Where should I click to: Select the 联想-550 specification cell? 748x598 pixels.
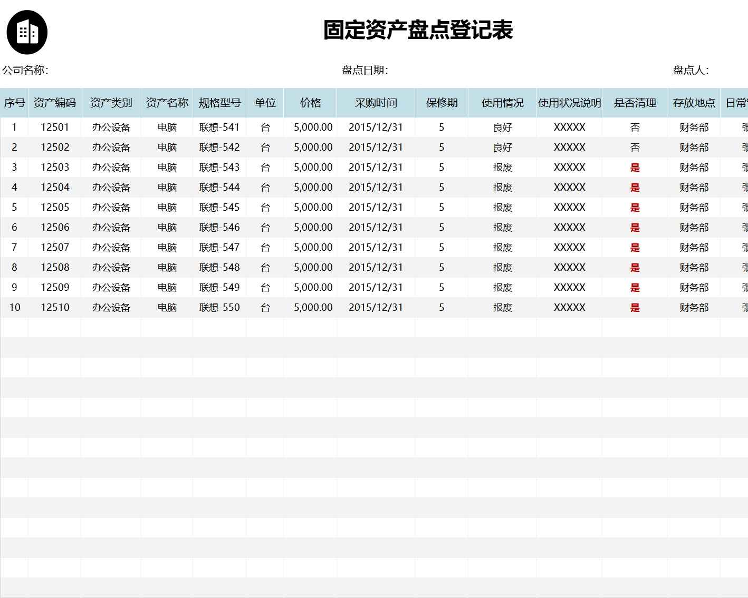click(219, 307)
